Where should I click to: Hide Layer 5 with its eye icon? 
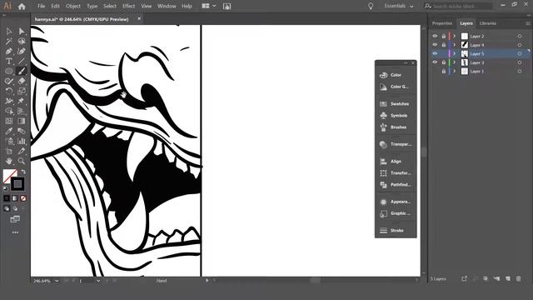(x=435, y=53)
